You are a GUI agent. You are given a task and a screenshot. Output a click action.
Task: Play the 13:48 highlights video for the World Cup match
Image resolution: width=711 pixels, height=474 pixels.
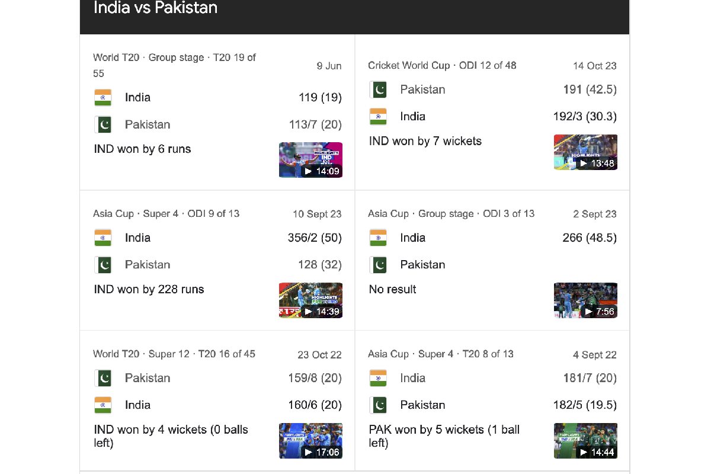[x=585, y=152]
